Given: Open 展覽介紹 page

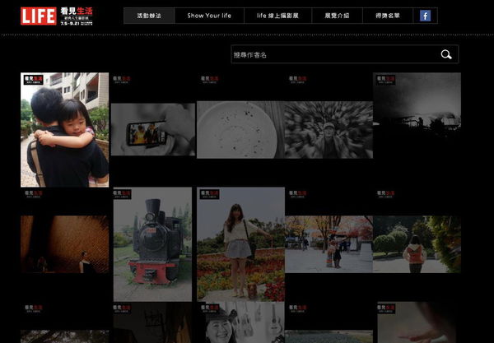Looking at the screenshot, I should point(337,16).
